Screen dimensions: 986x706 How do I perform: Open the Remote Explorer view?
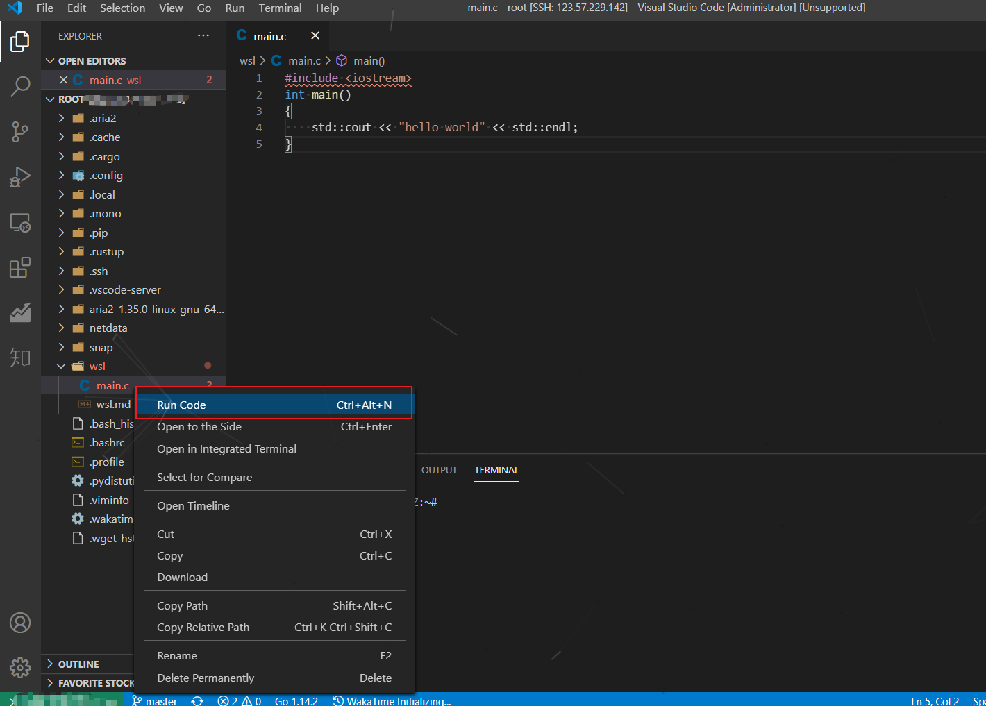pyautogui.click(x=20, y=222)
